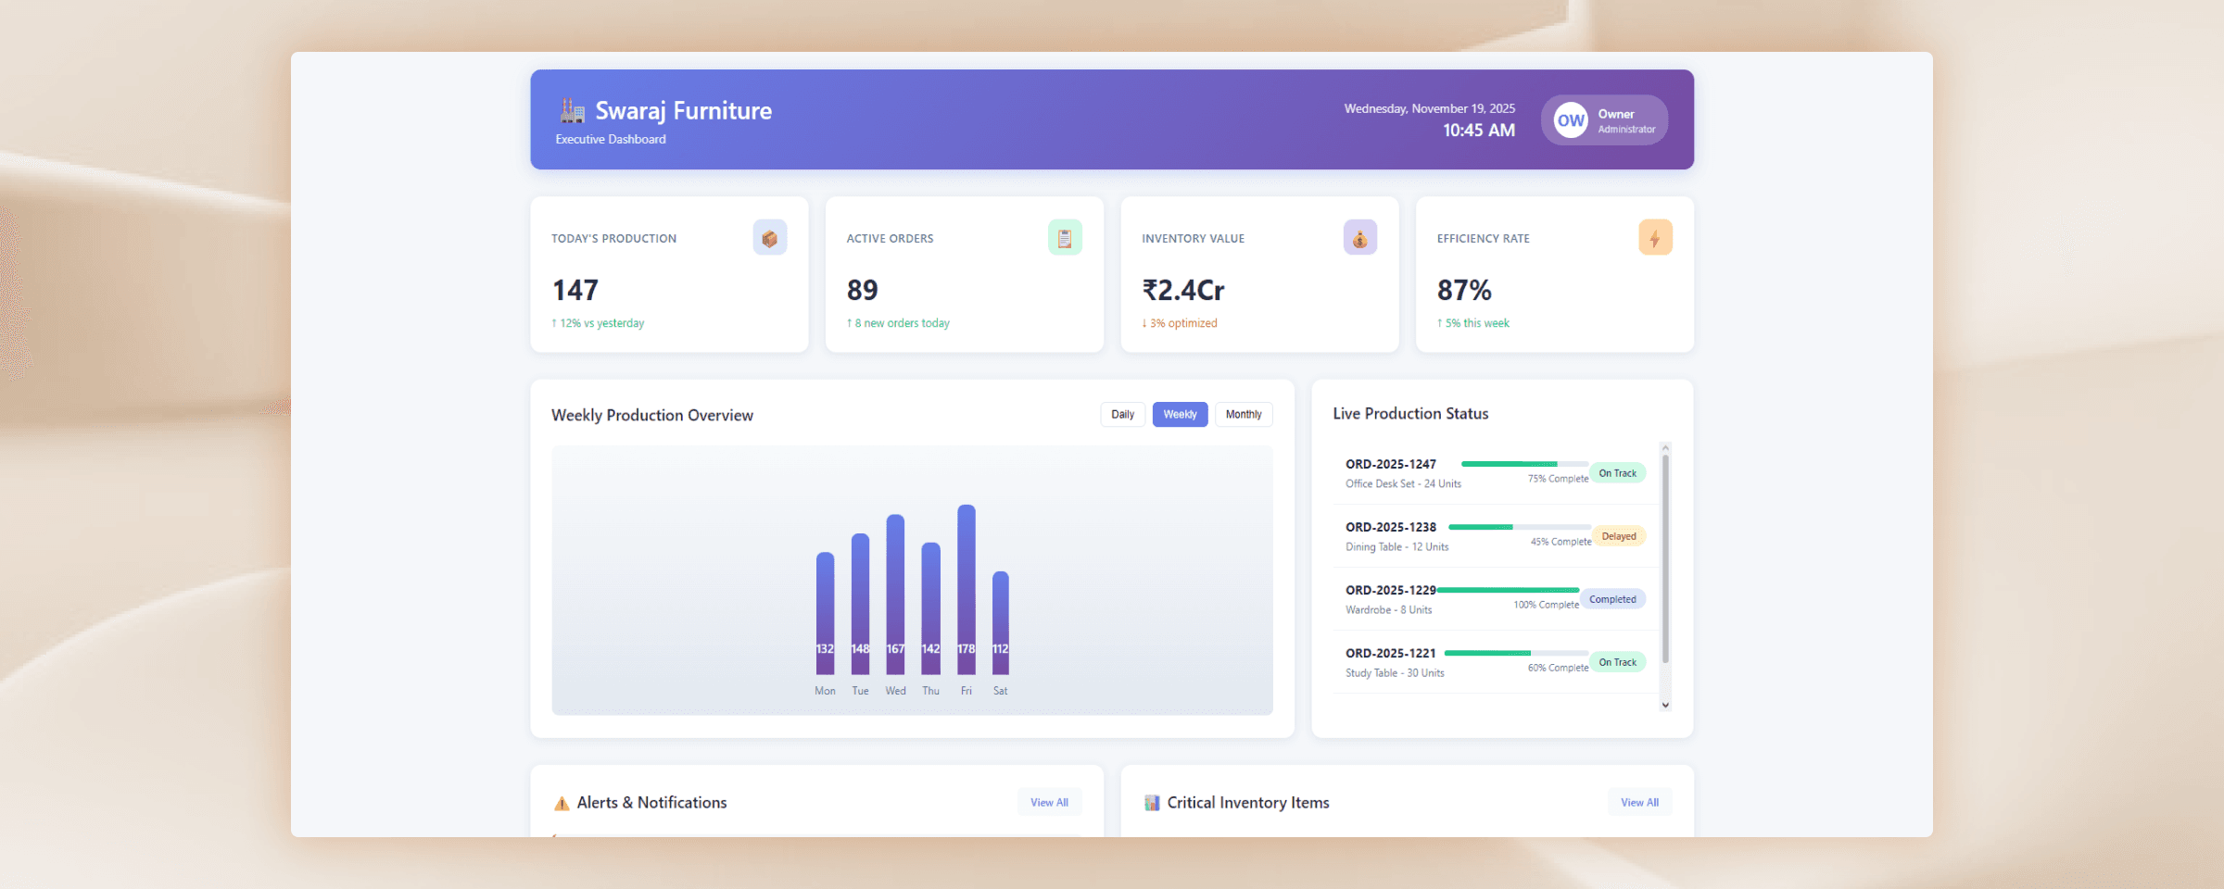The width and height of the screenshot is (2224, 889).
Task: Click the date Wednesday, November 19, 2025
Action: click(1430, 108)
